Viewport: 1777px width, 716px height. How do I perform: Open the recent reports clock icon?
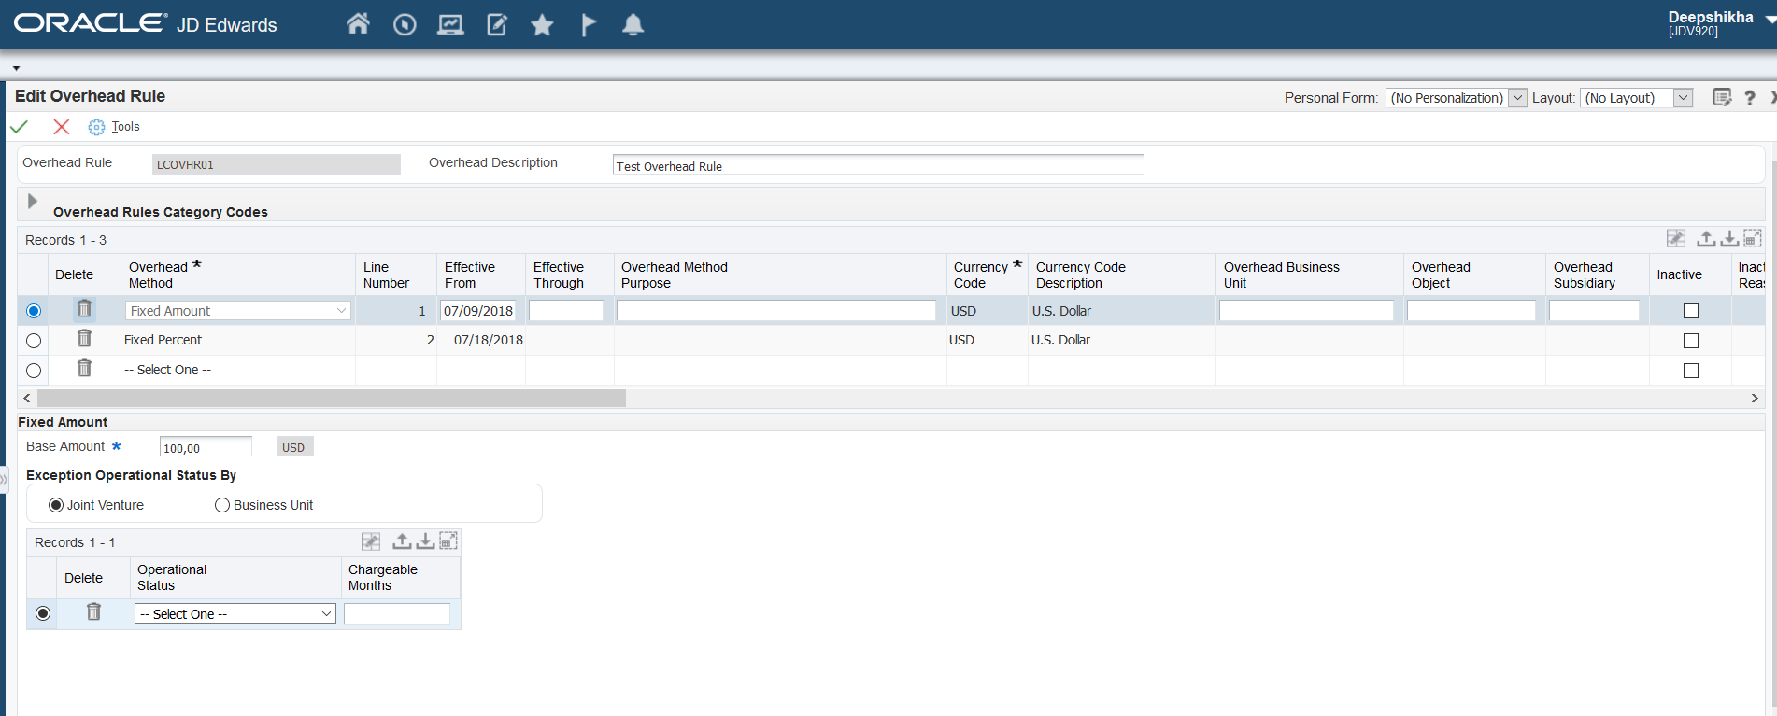[405, 25]
